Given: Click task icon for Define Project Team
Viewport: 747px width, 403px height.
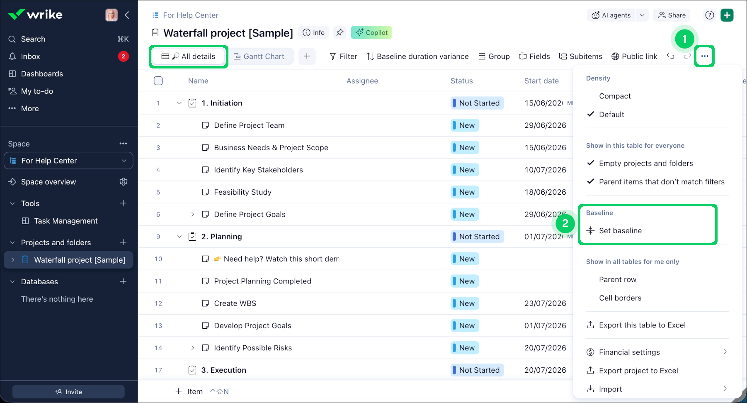Looking at the screenshot, I should [x=205, y=125].
